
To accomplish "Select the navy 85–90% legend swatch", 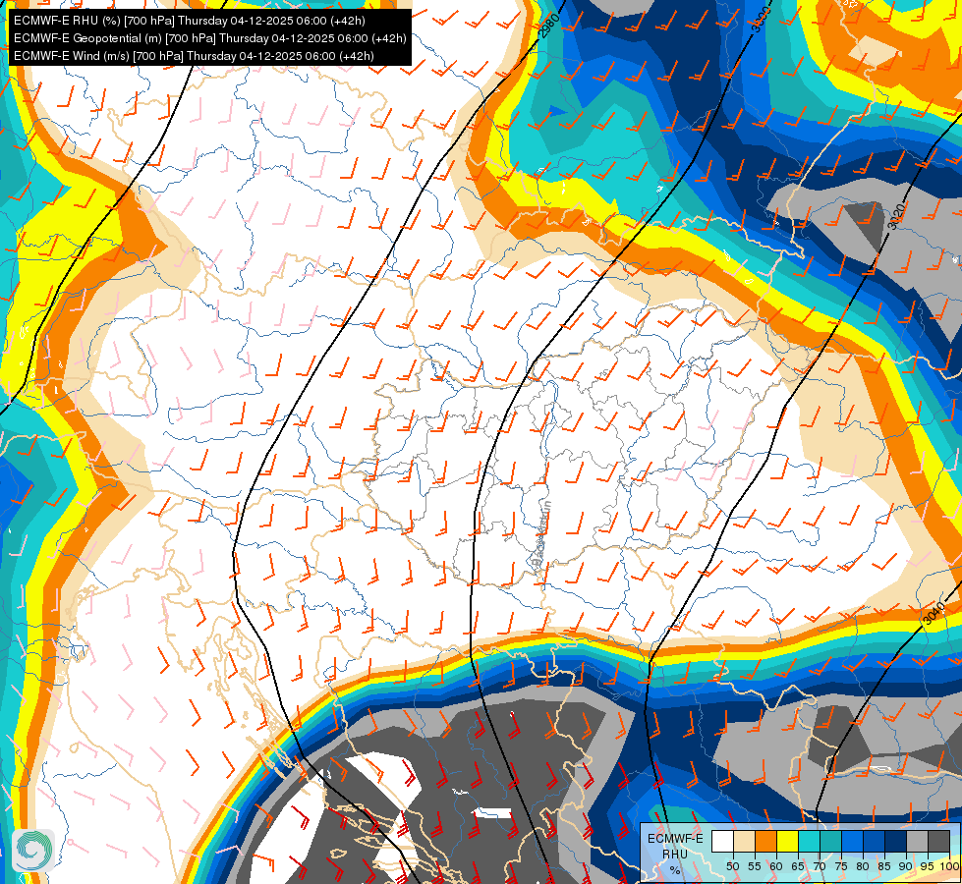I will [896, 842].
